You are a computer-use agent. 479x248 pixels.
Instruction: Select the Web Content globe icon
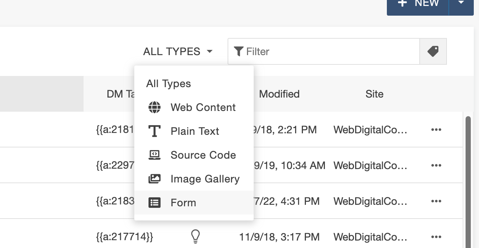[x=154, y=107]
